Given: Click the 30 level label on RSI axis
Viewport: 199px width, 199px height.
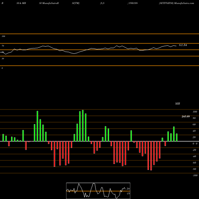Looking at the screenshot, I should pyautogui.click(x=3, y=59).
